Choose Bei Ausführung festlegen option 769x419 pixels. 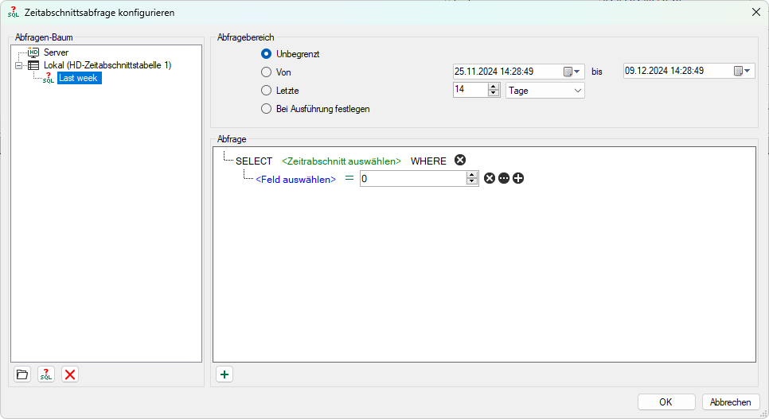click(267, 109)
